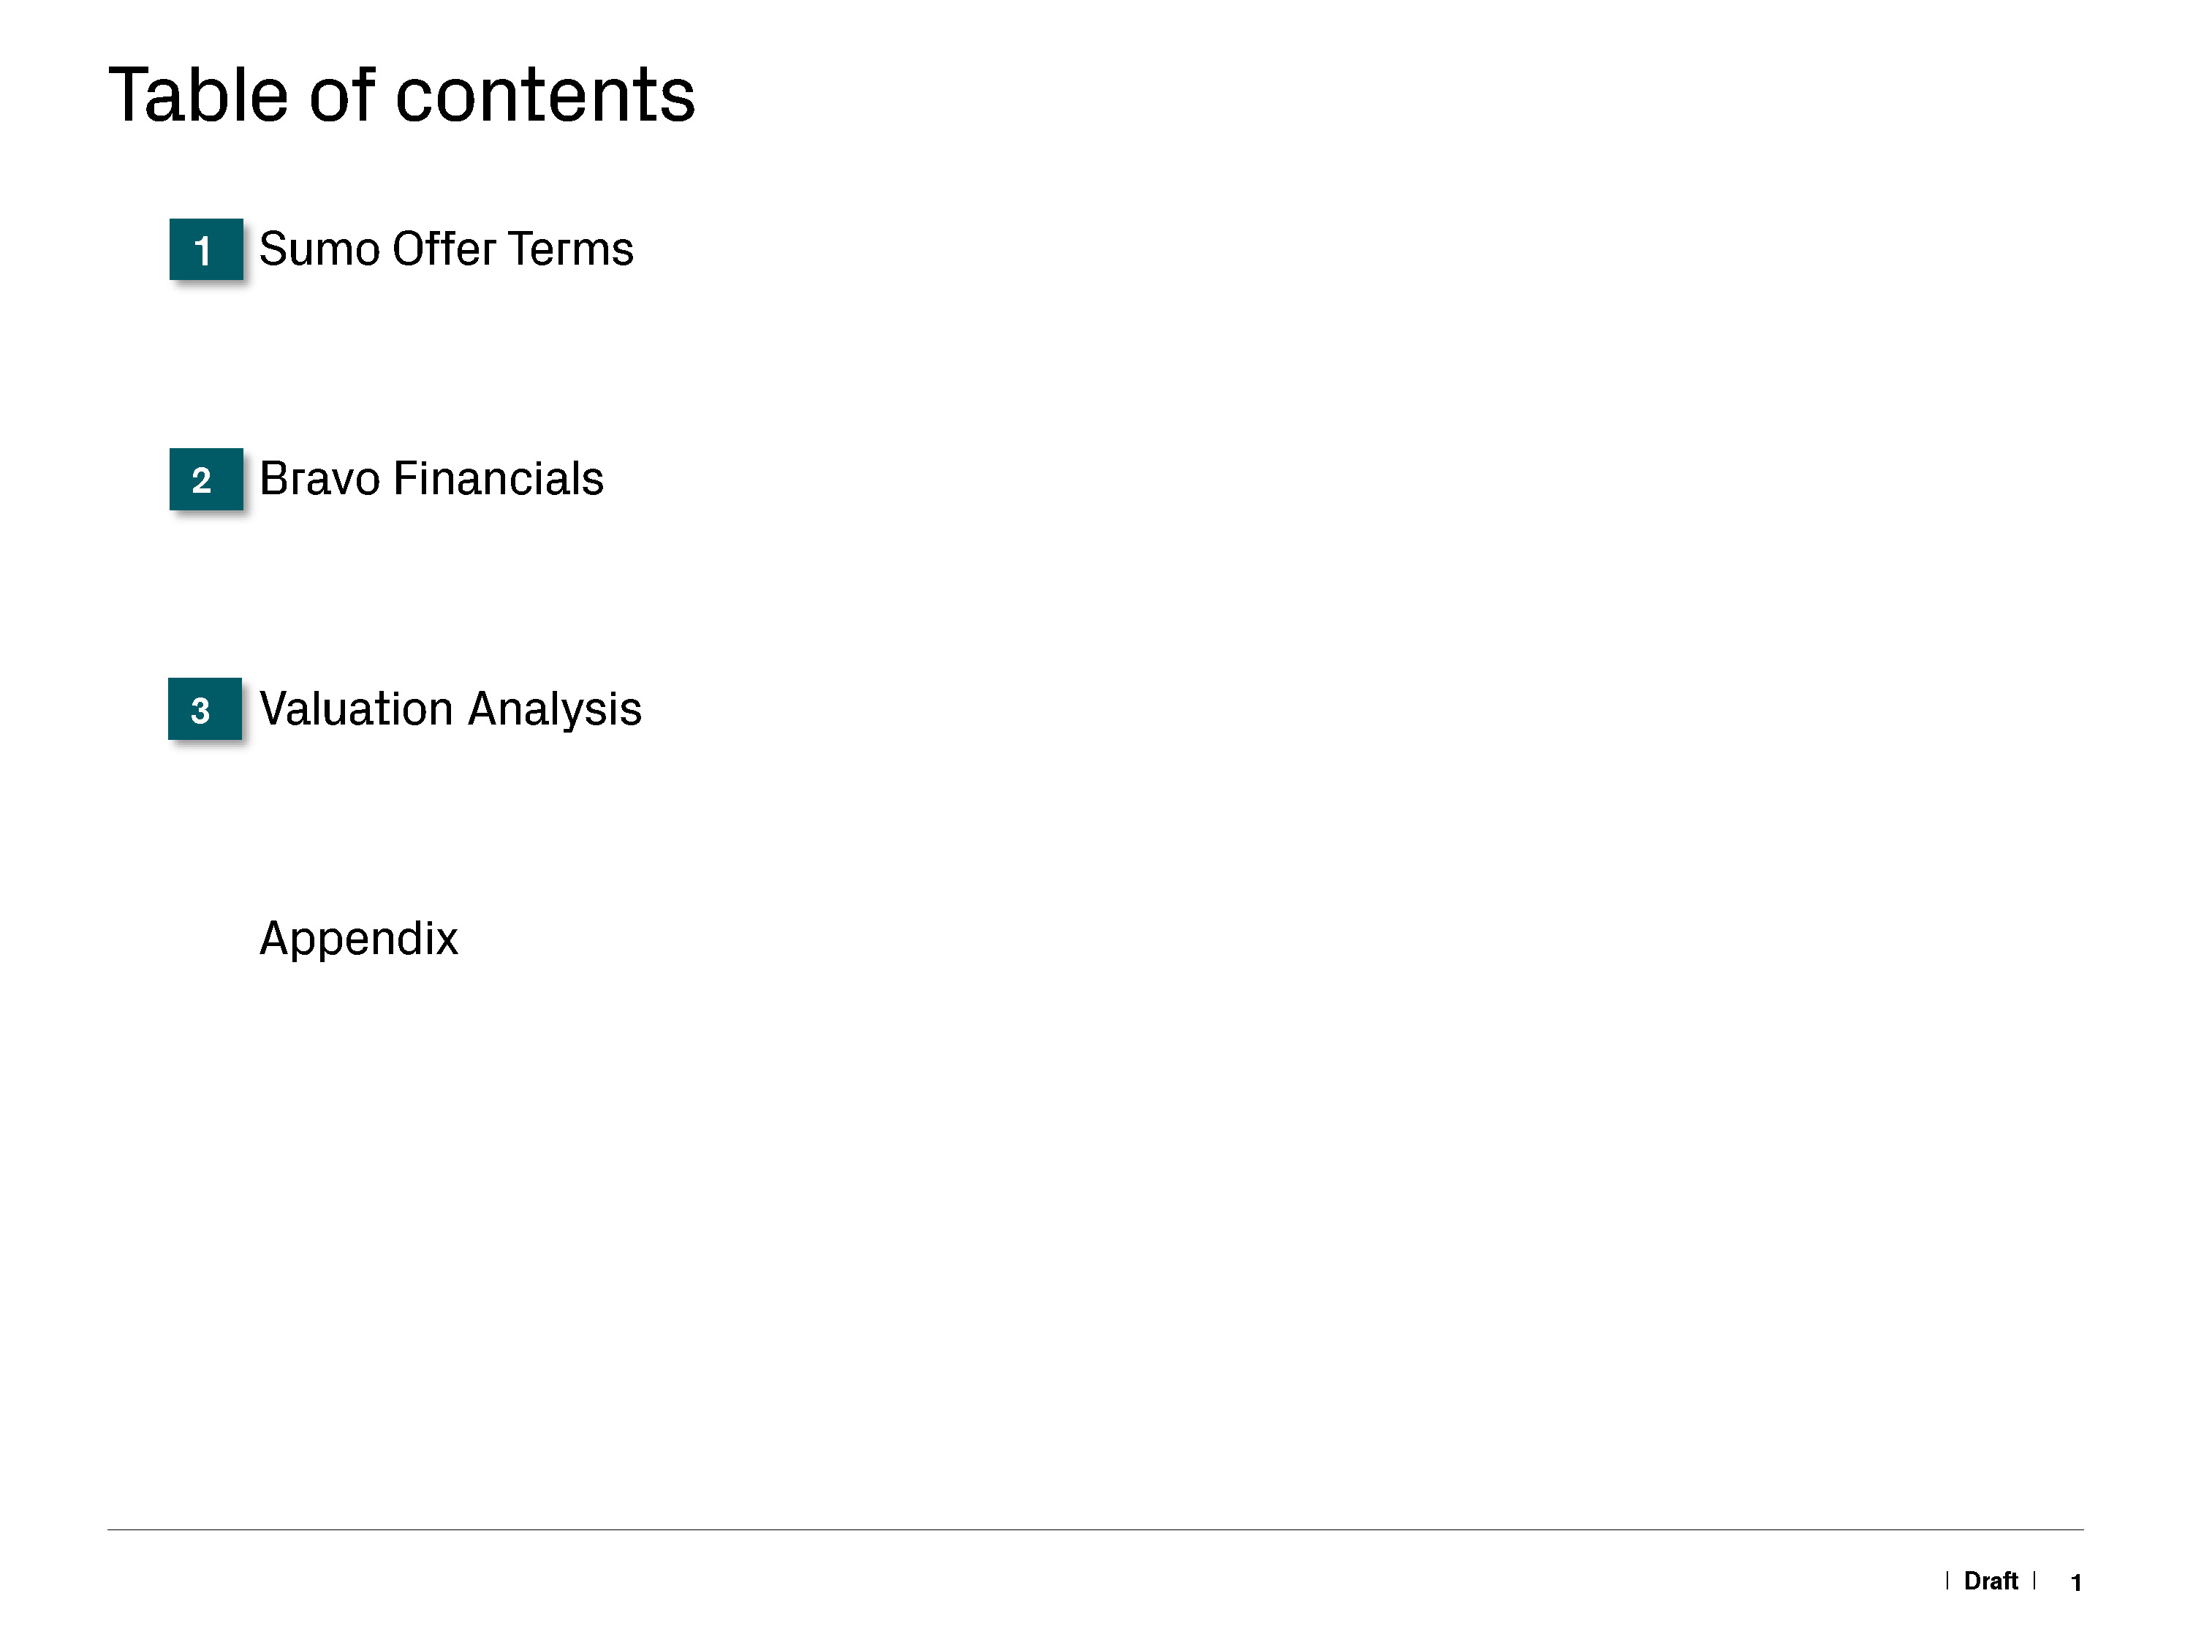This screenshot has height=1645, width=2193.
Task: Click the word "Financials" in second entry
Action: coord(498,479)
